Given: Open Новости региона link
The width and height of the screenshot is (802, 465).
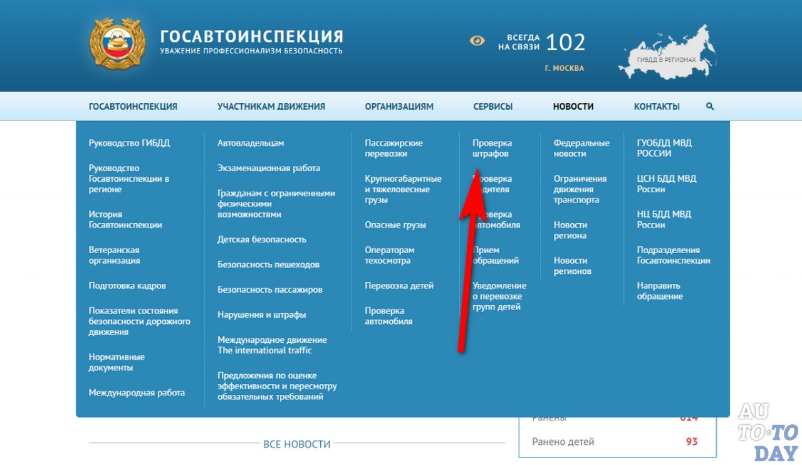Looking at the screenshot, I should pyautogui.click(x=571, y=230).
